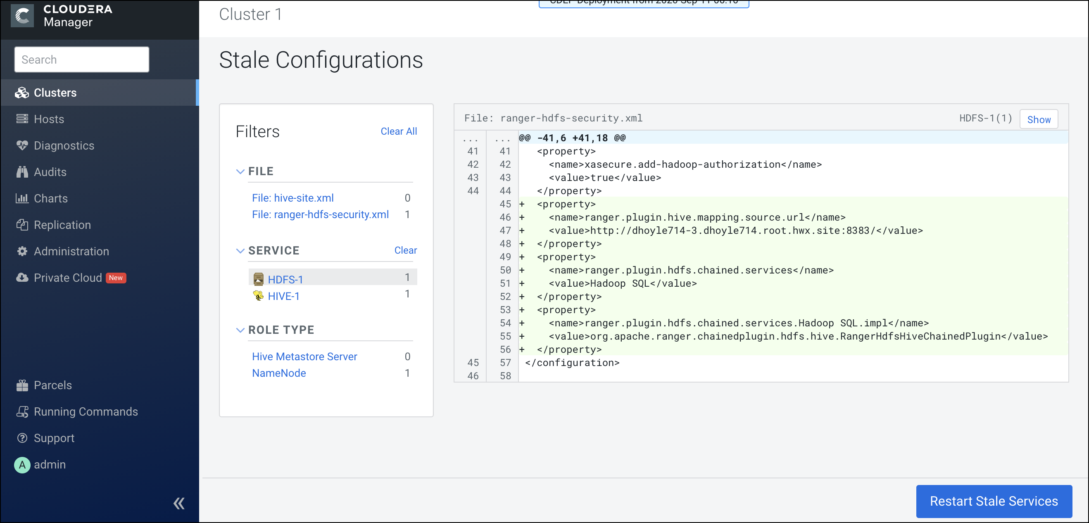
Task: Click the sidebar Search input field
Action: 81,59
